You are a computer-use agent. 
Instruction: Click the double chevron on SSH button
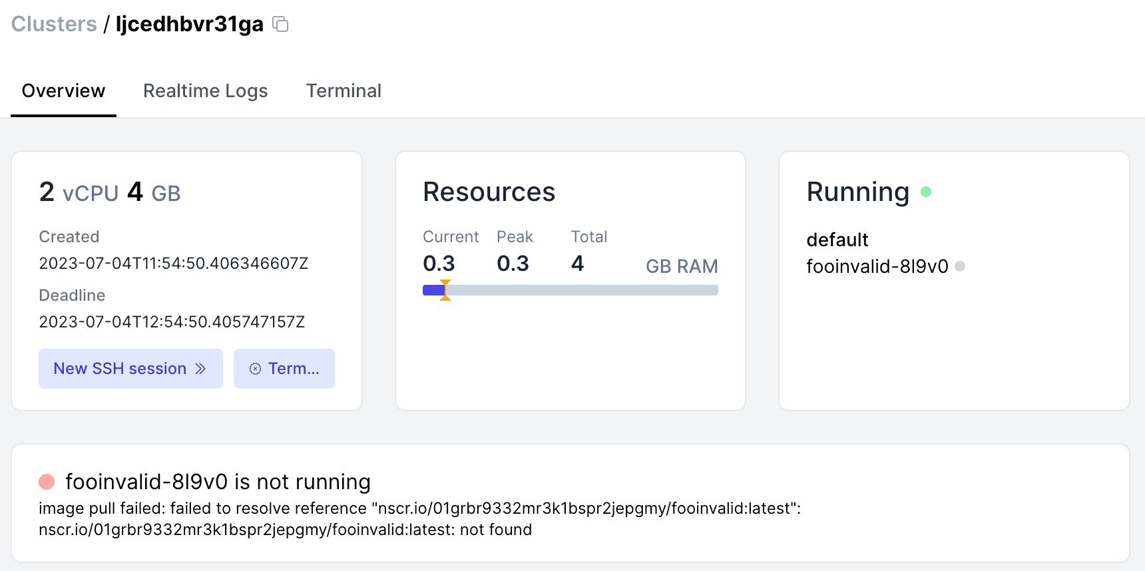(x=200, y=369)
